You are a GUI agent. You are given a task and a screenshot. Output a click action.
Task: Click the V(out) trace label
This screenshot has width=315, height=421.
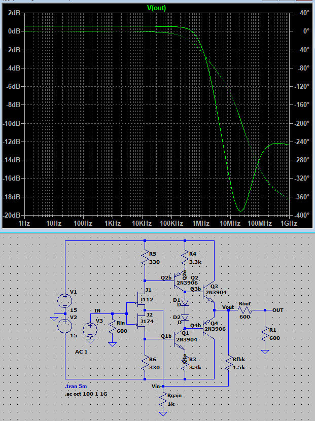[156, 8]
